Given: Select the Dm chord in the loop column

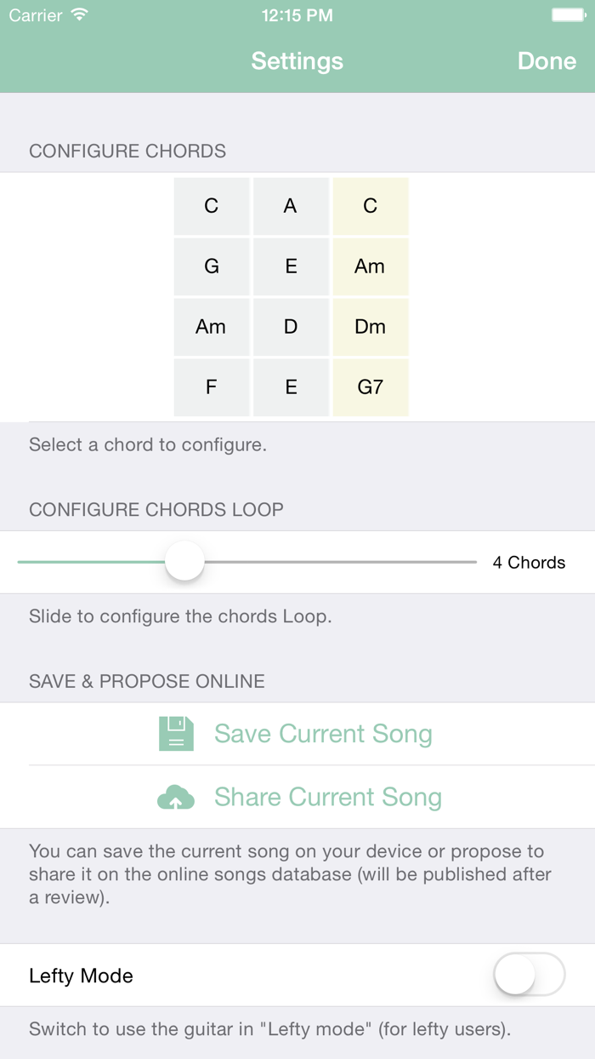Looking at the screenshot, I should tap(370, 326).
